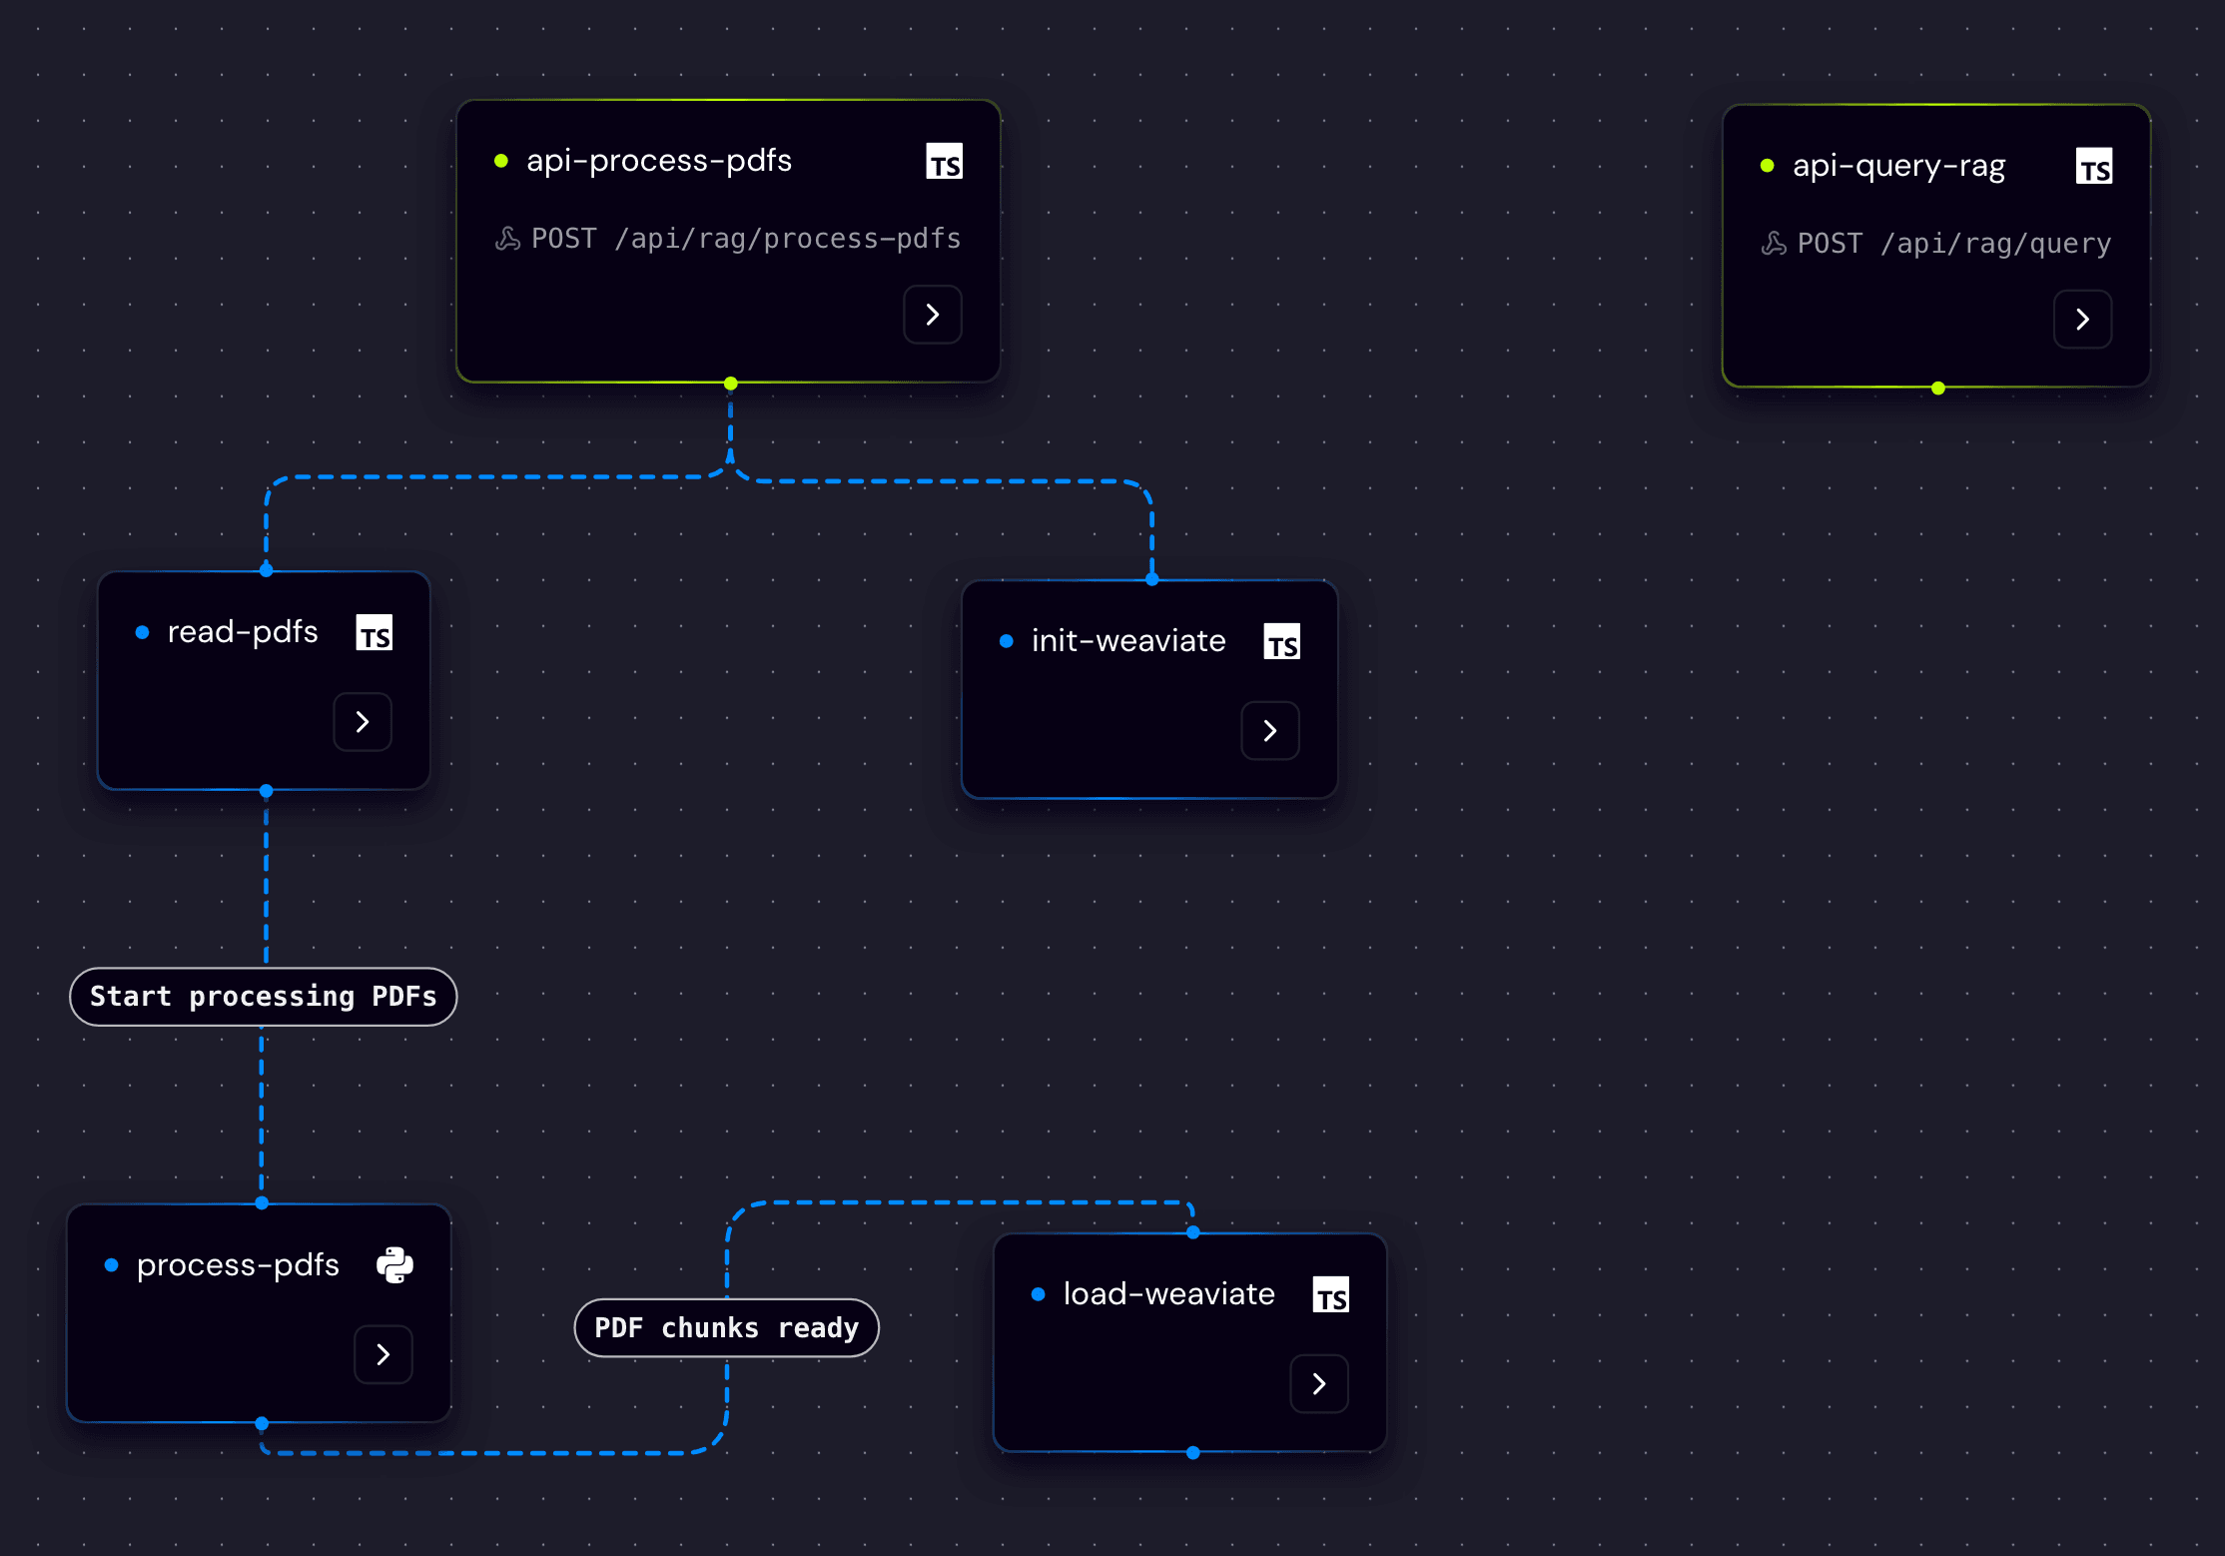2225x1556 pixels.
Task: Click webhook icon beside POST /api/rag/process-pdfs
Action: (x=508, y=239)
